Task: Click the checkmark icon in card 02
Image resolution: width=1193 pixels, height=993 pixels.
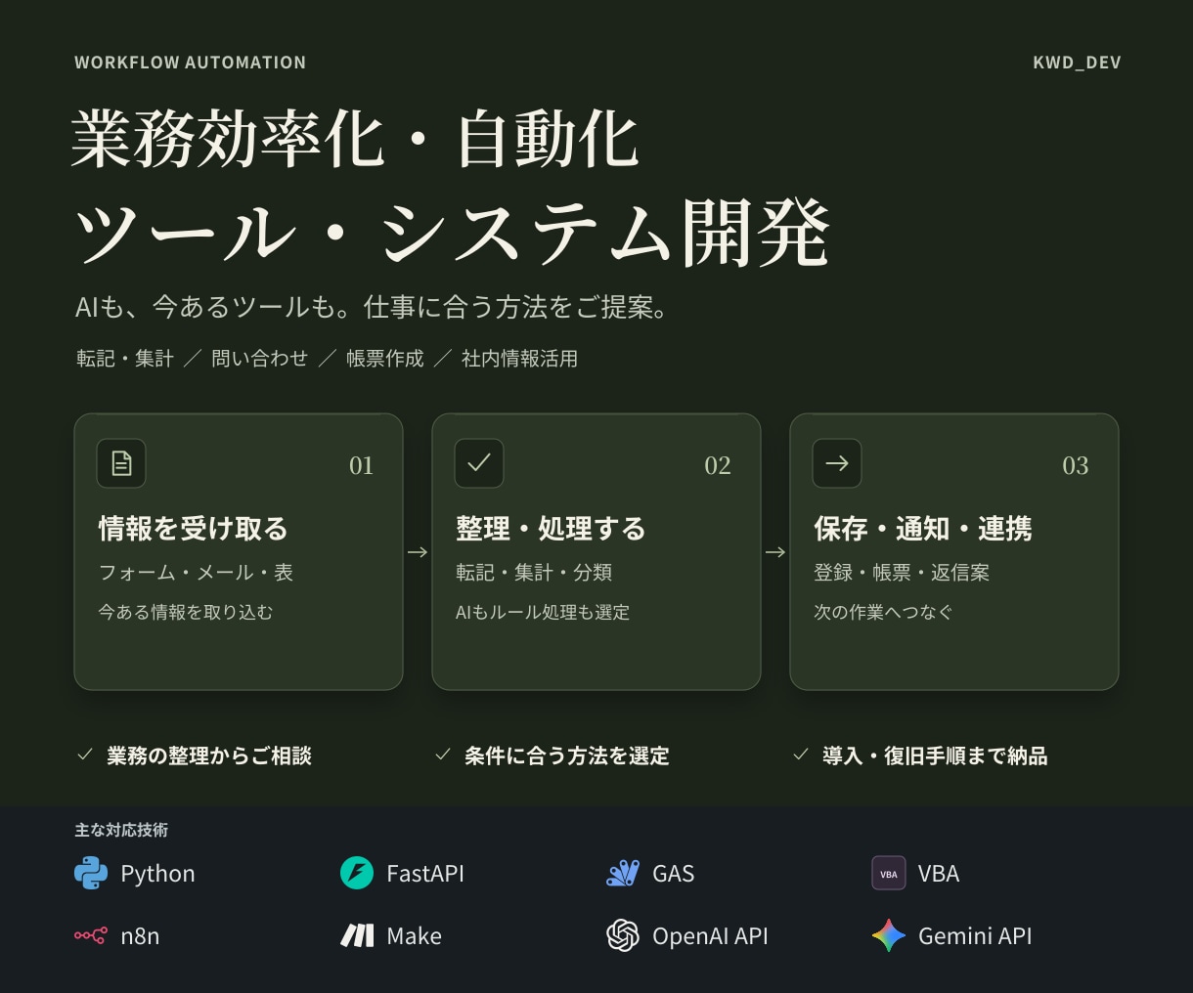Action: tap(479, 463)
